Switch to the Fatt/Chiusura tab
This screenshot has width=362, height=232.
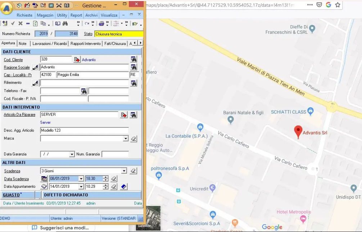pos(115,44)
